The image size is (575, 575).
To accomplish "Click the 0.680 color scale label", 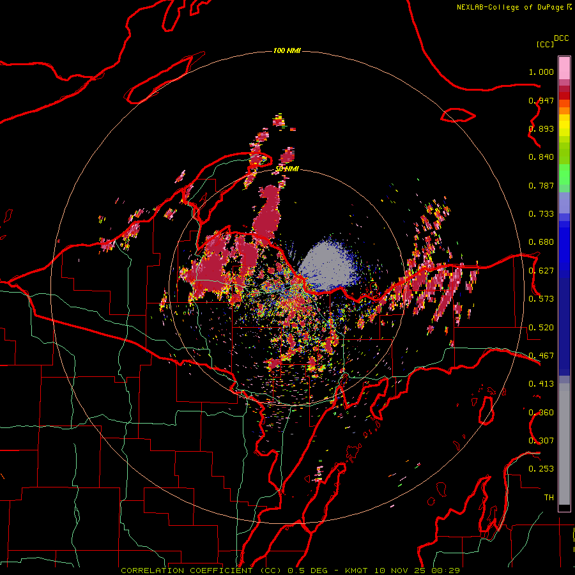I will 541,242.
